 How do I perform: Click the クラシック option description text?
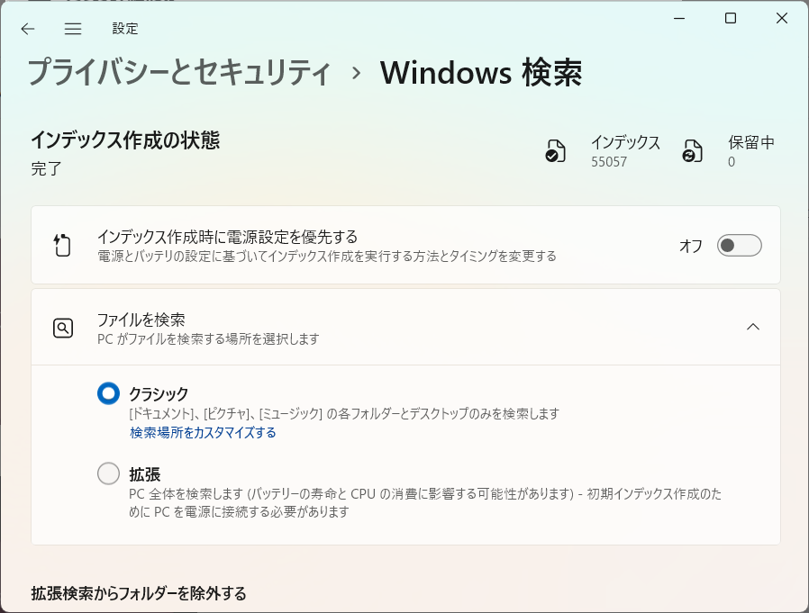[344, 413]
